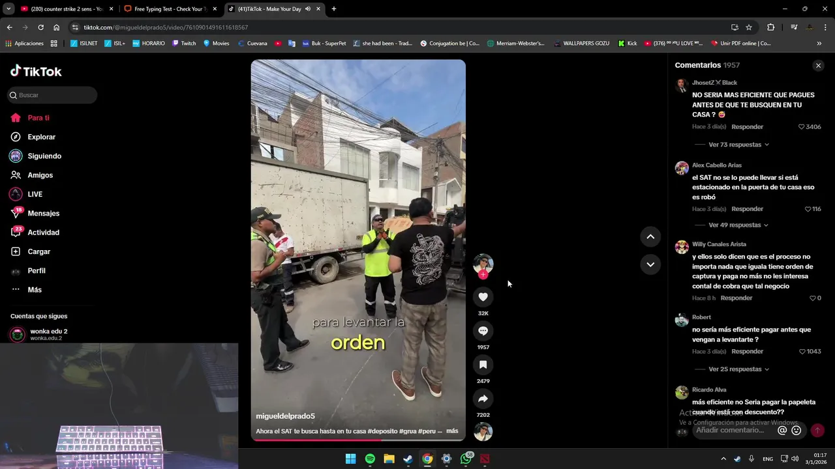Open the Kick bookmark

(x=628, y=44)
